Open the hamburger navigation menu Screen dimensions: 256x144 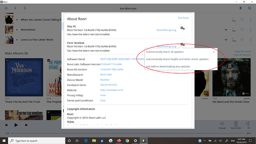[x=6, y=8]
